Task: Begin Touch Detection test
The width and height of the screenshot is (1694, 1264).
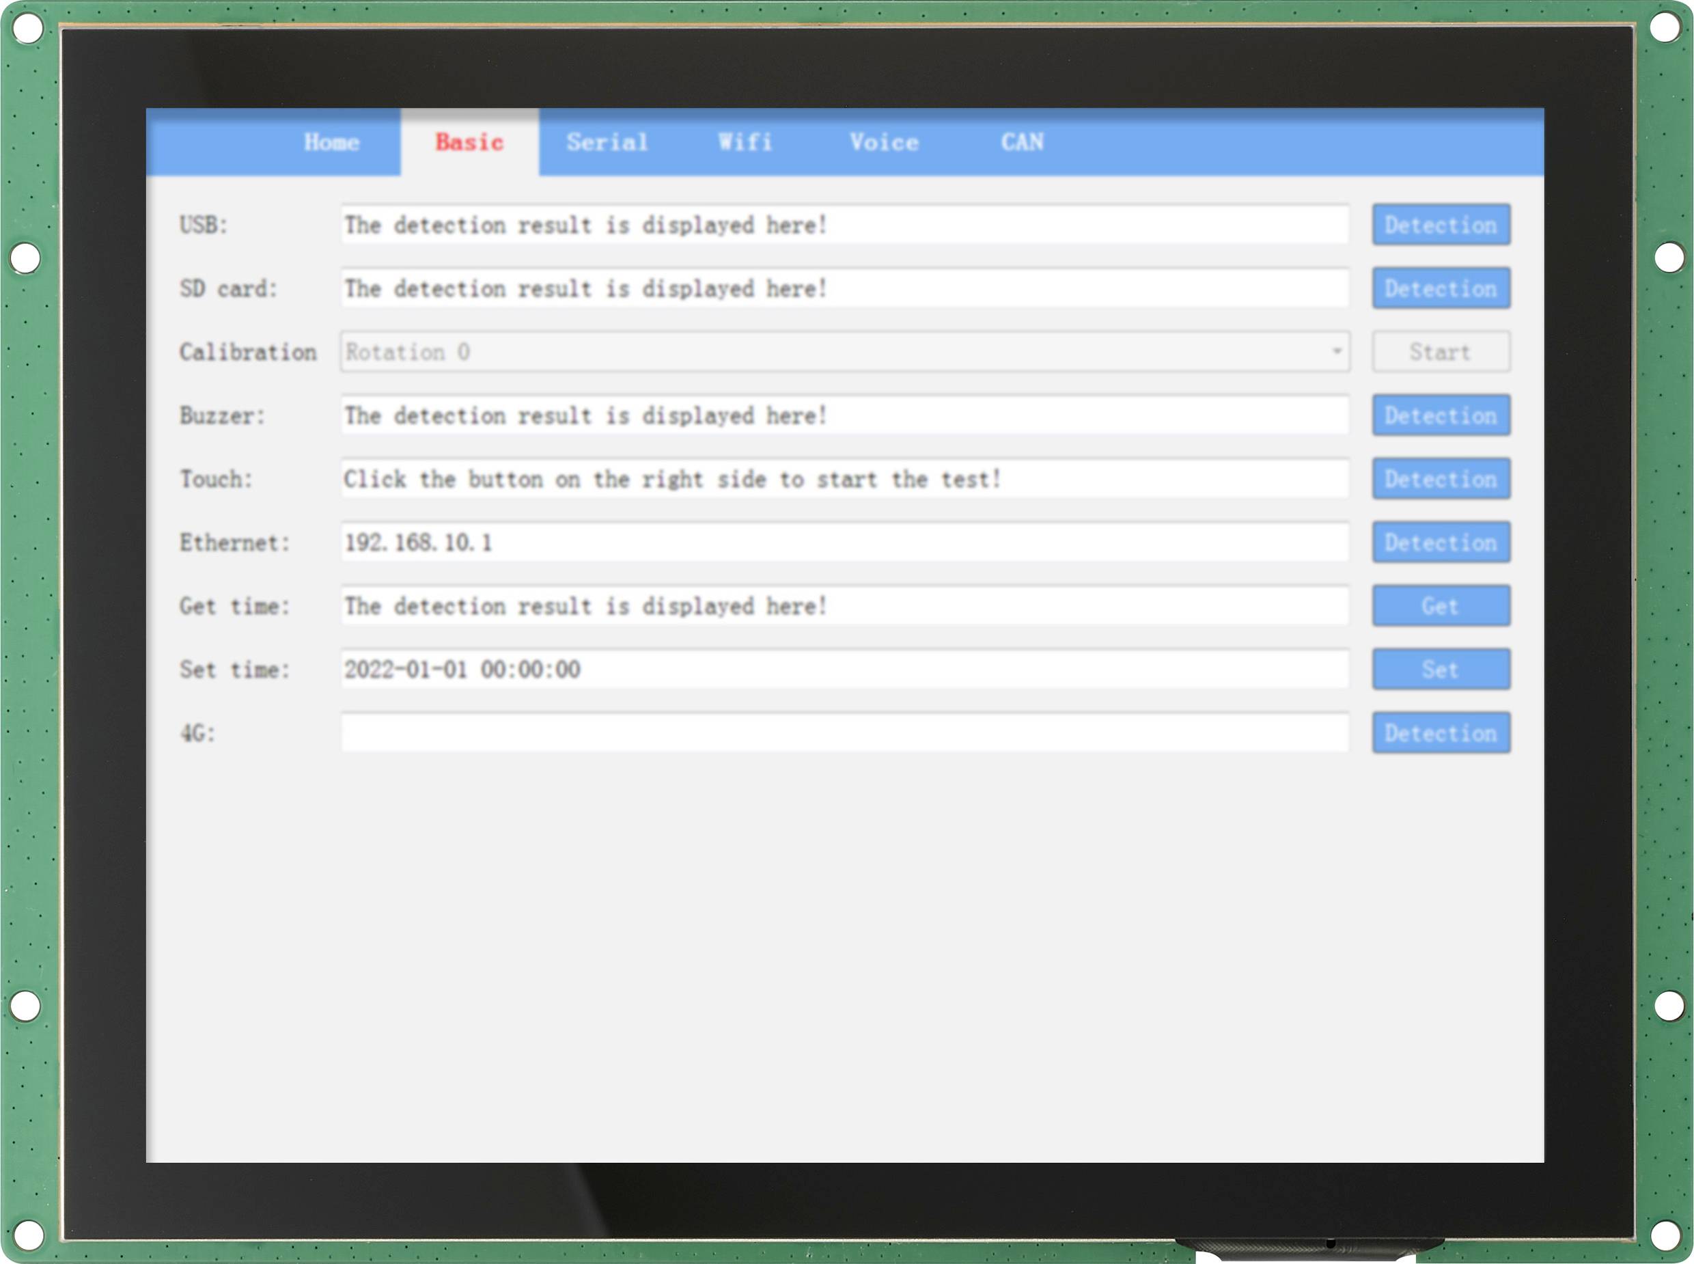Action: 1440,479
